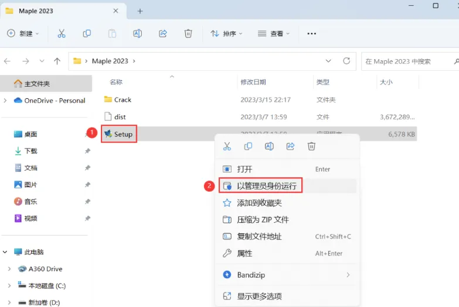
Task: Choose 添加到收藏夹 from context menu
Action: (x=287, y=203)
